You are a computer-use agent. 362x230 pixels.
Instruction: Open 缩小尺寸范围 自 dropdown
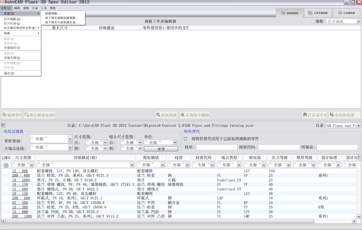(x=140, y=143)
